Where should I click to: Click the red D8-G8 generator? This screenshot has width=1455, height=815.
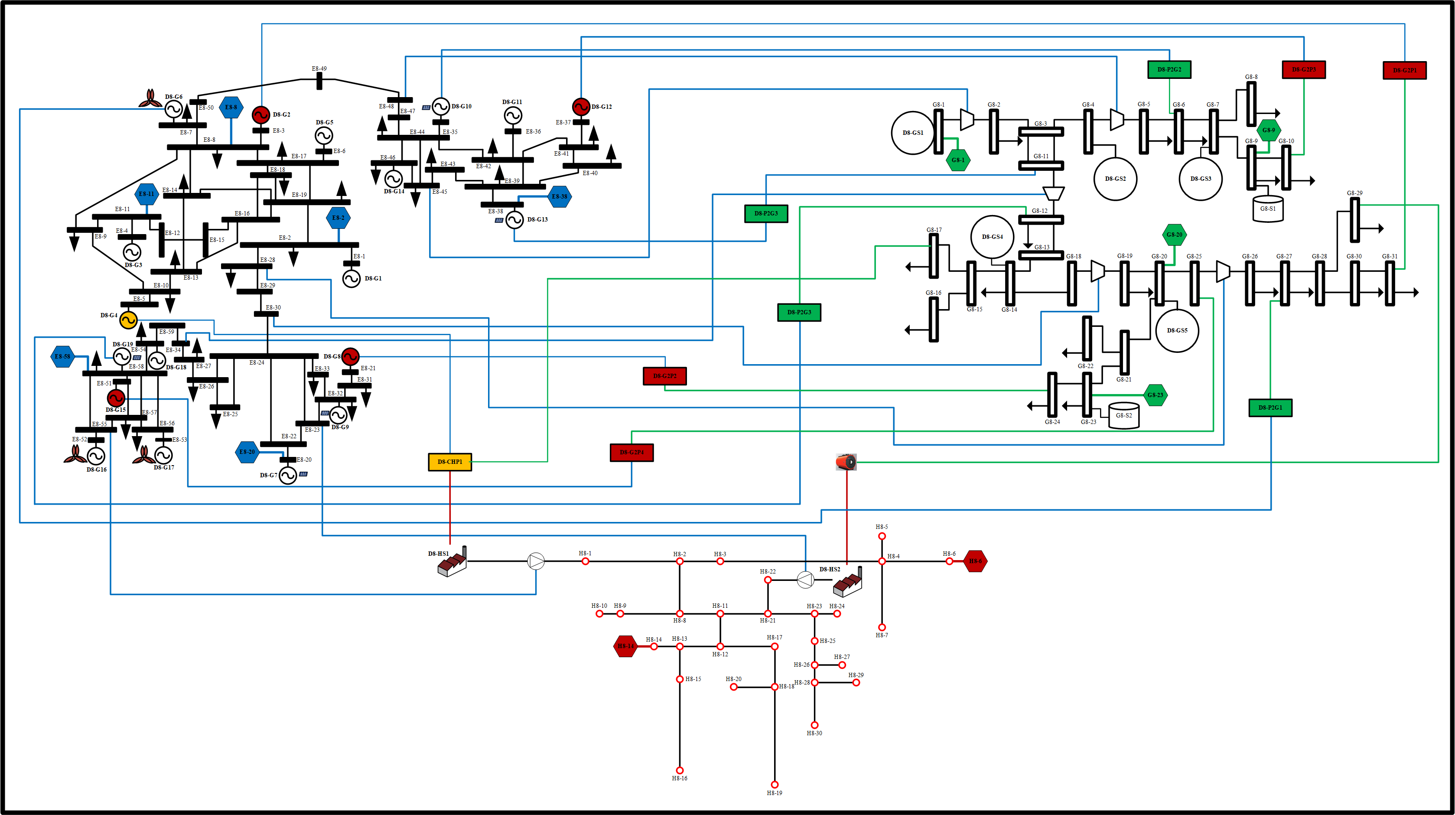(x=350, y=356)
